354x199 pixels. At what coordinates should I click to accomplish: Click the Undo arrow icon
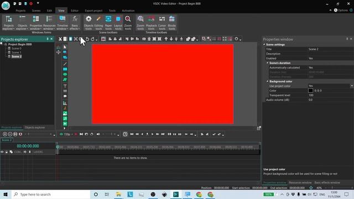(87, 39)
